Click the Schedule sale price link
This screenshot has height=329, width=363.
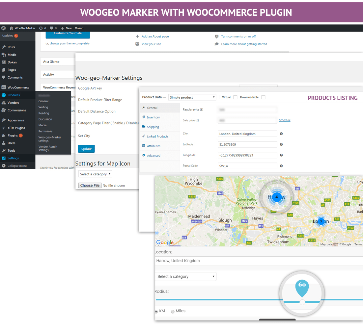click(x=285, y=120)
